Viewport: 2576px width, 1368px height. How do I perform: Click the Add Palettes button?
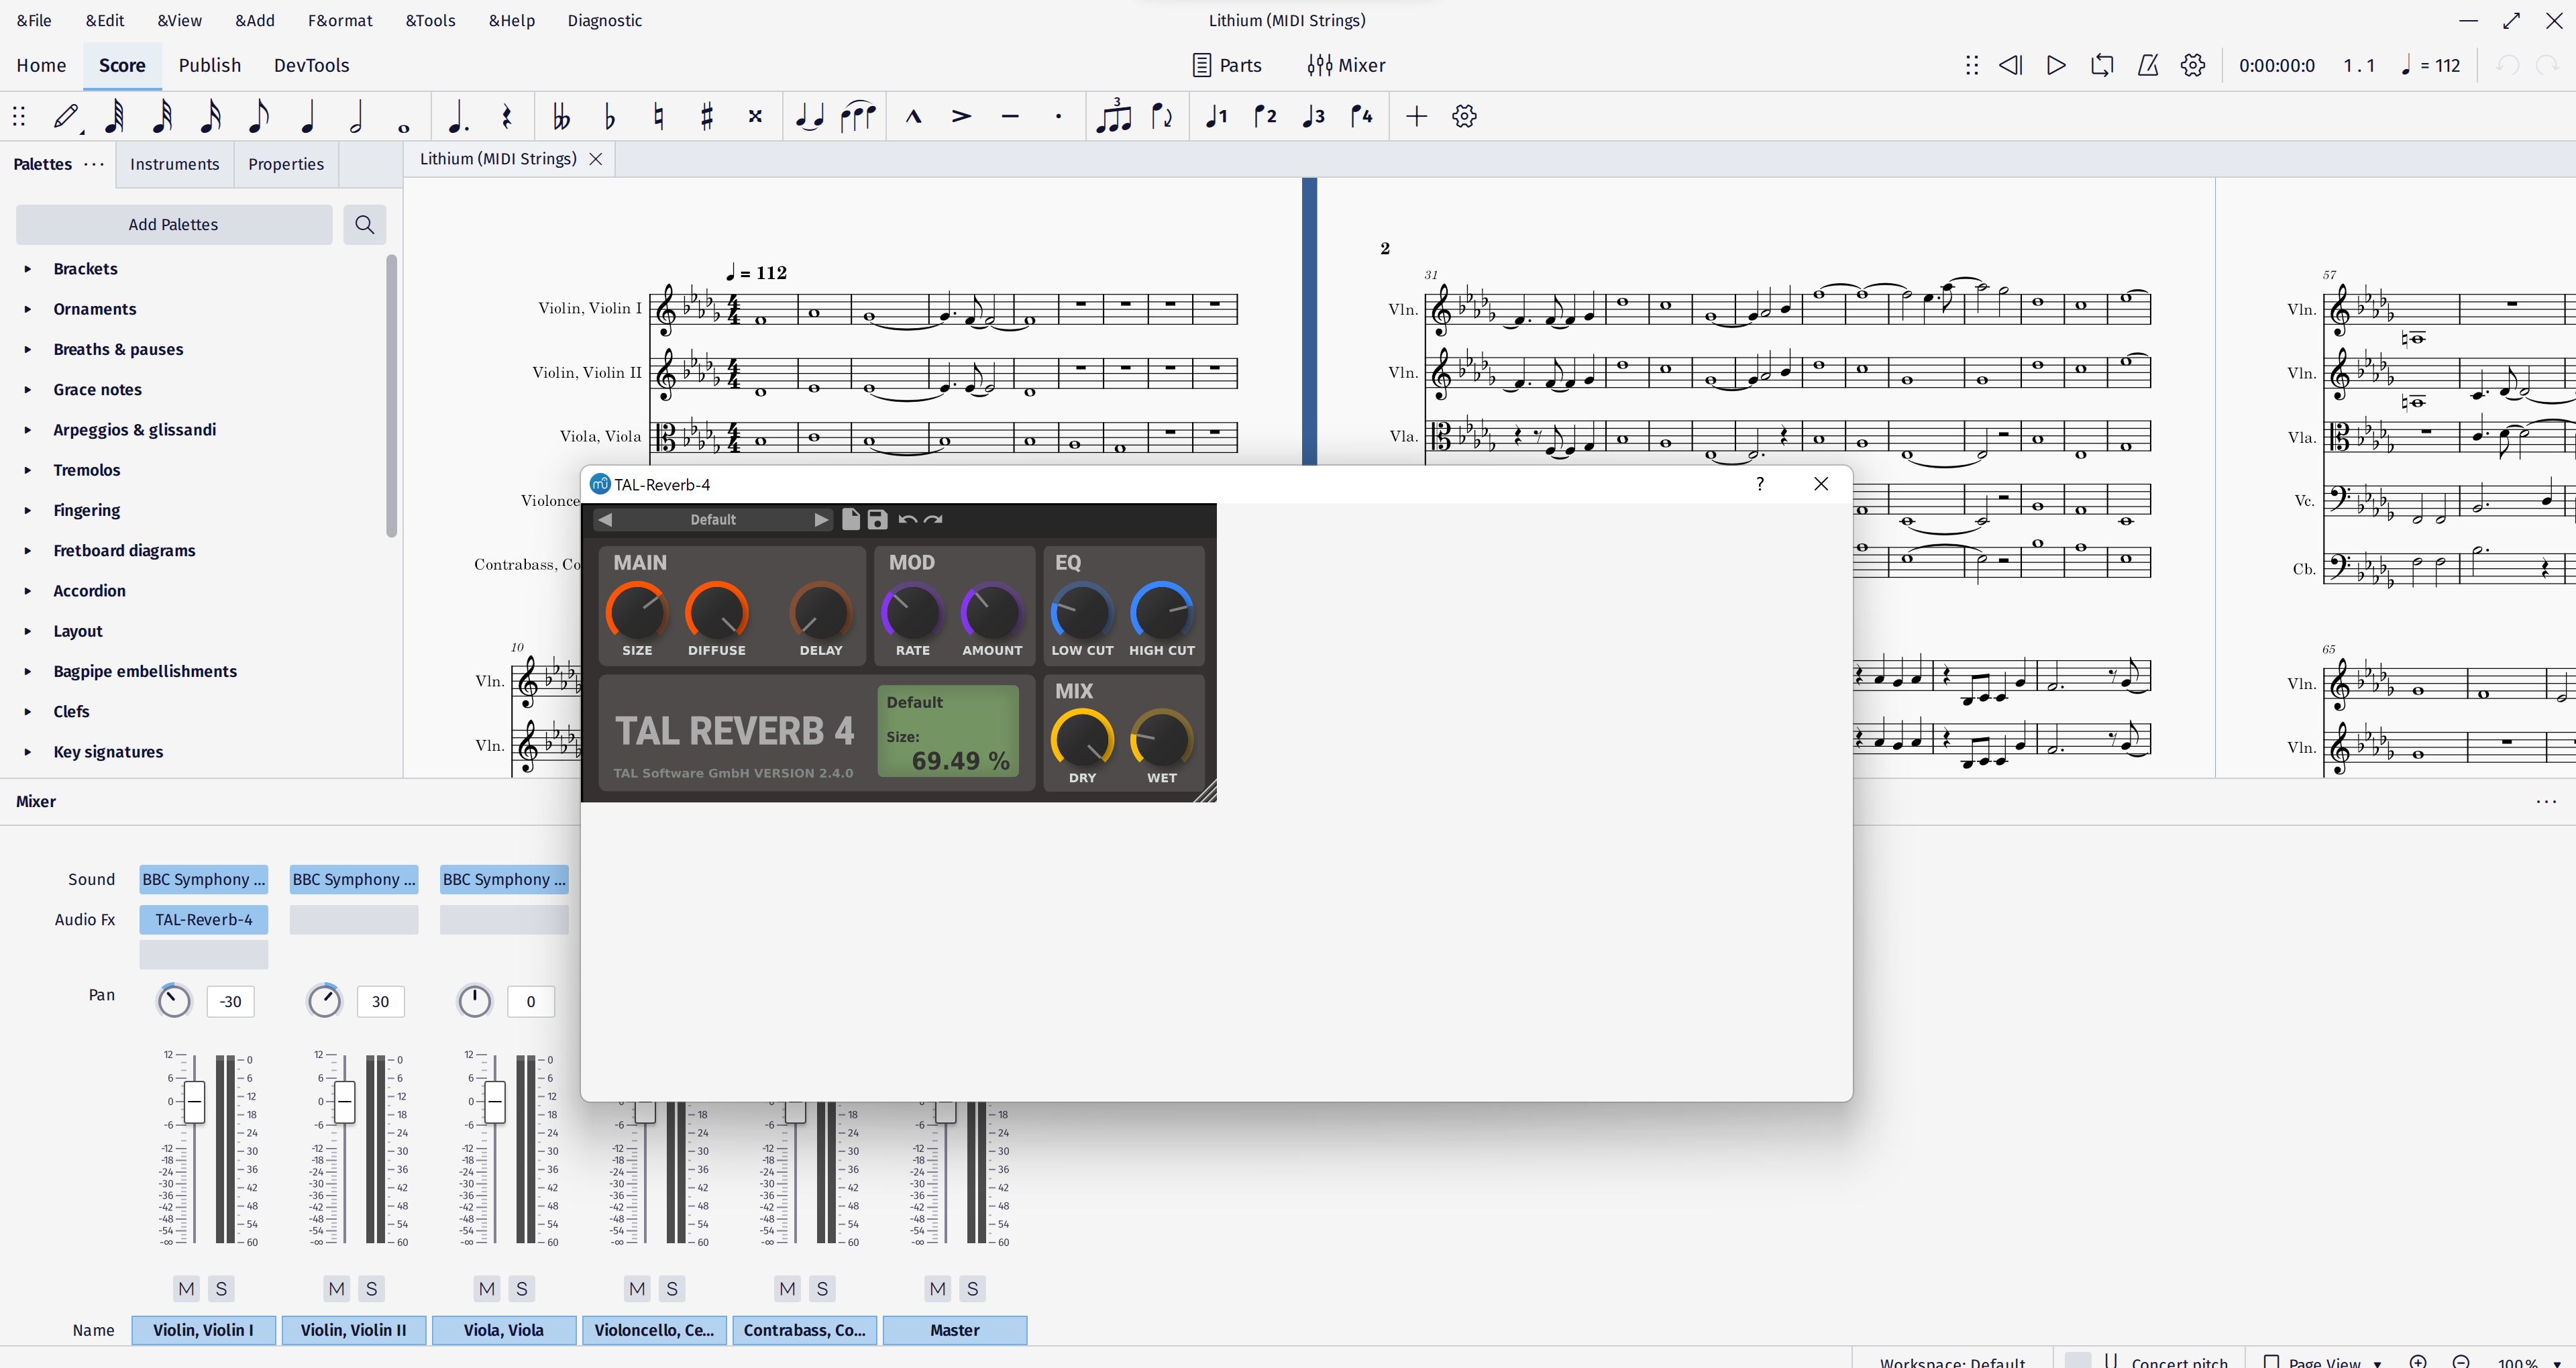tap(173, 224)
